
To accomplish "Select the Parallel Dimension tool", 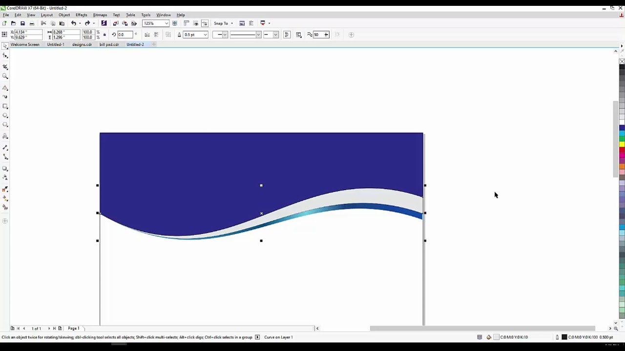I will click(x=5, y=147).
